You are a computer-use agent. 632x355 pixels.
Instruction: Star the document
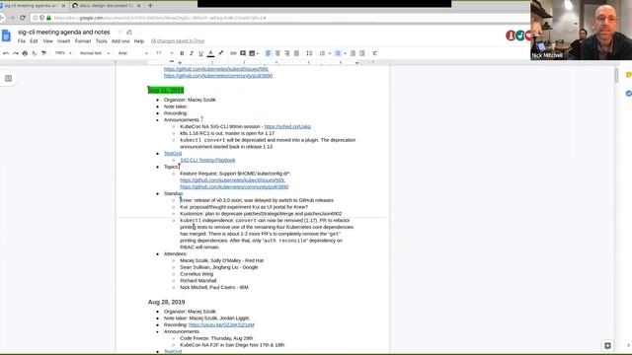[x=119, y=33]
